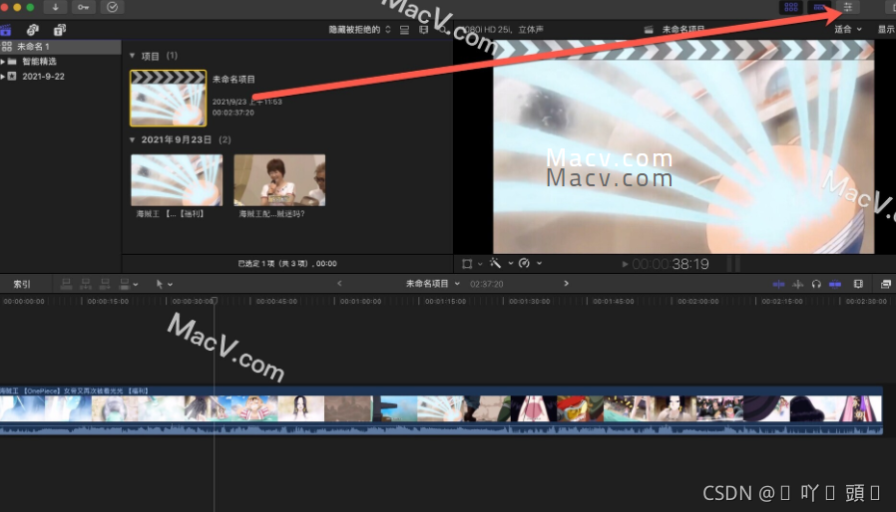Show photos and audio sidebar icon

click(33, 30)
